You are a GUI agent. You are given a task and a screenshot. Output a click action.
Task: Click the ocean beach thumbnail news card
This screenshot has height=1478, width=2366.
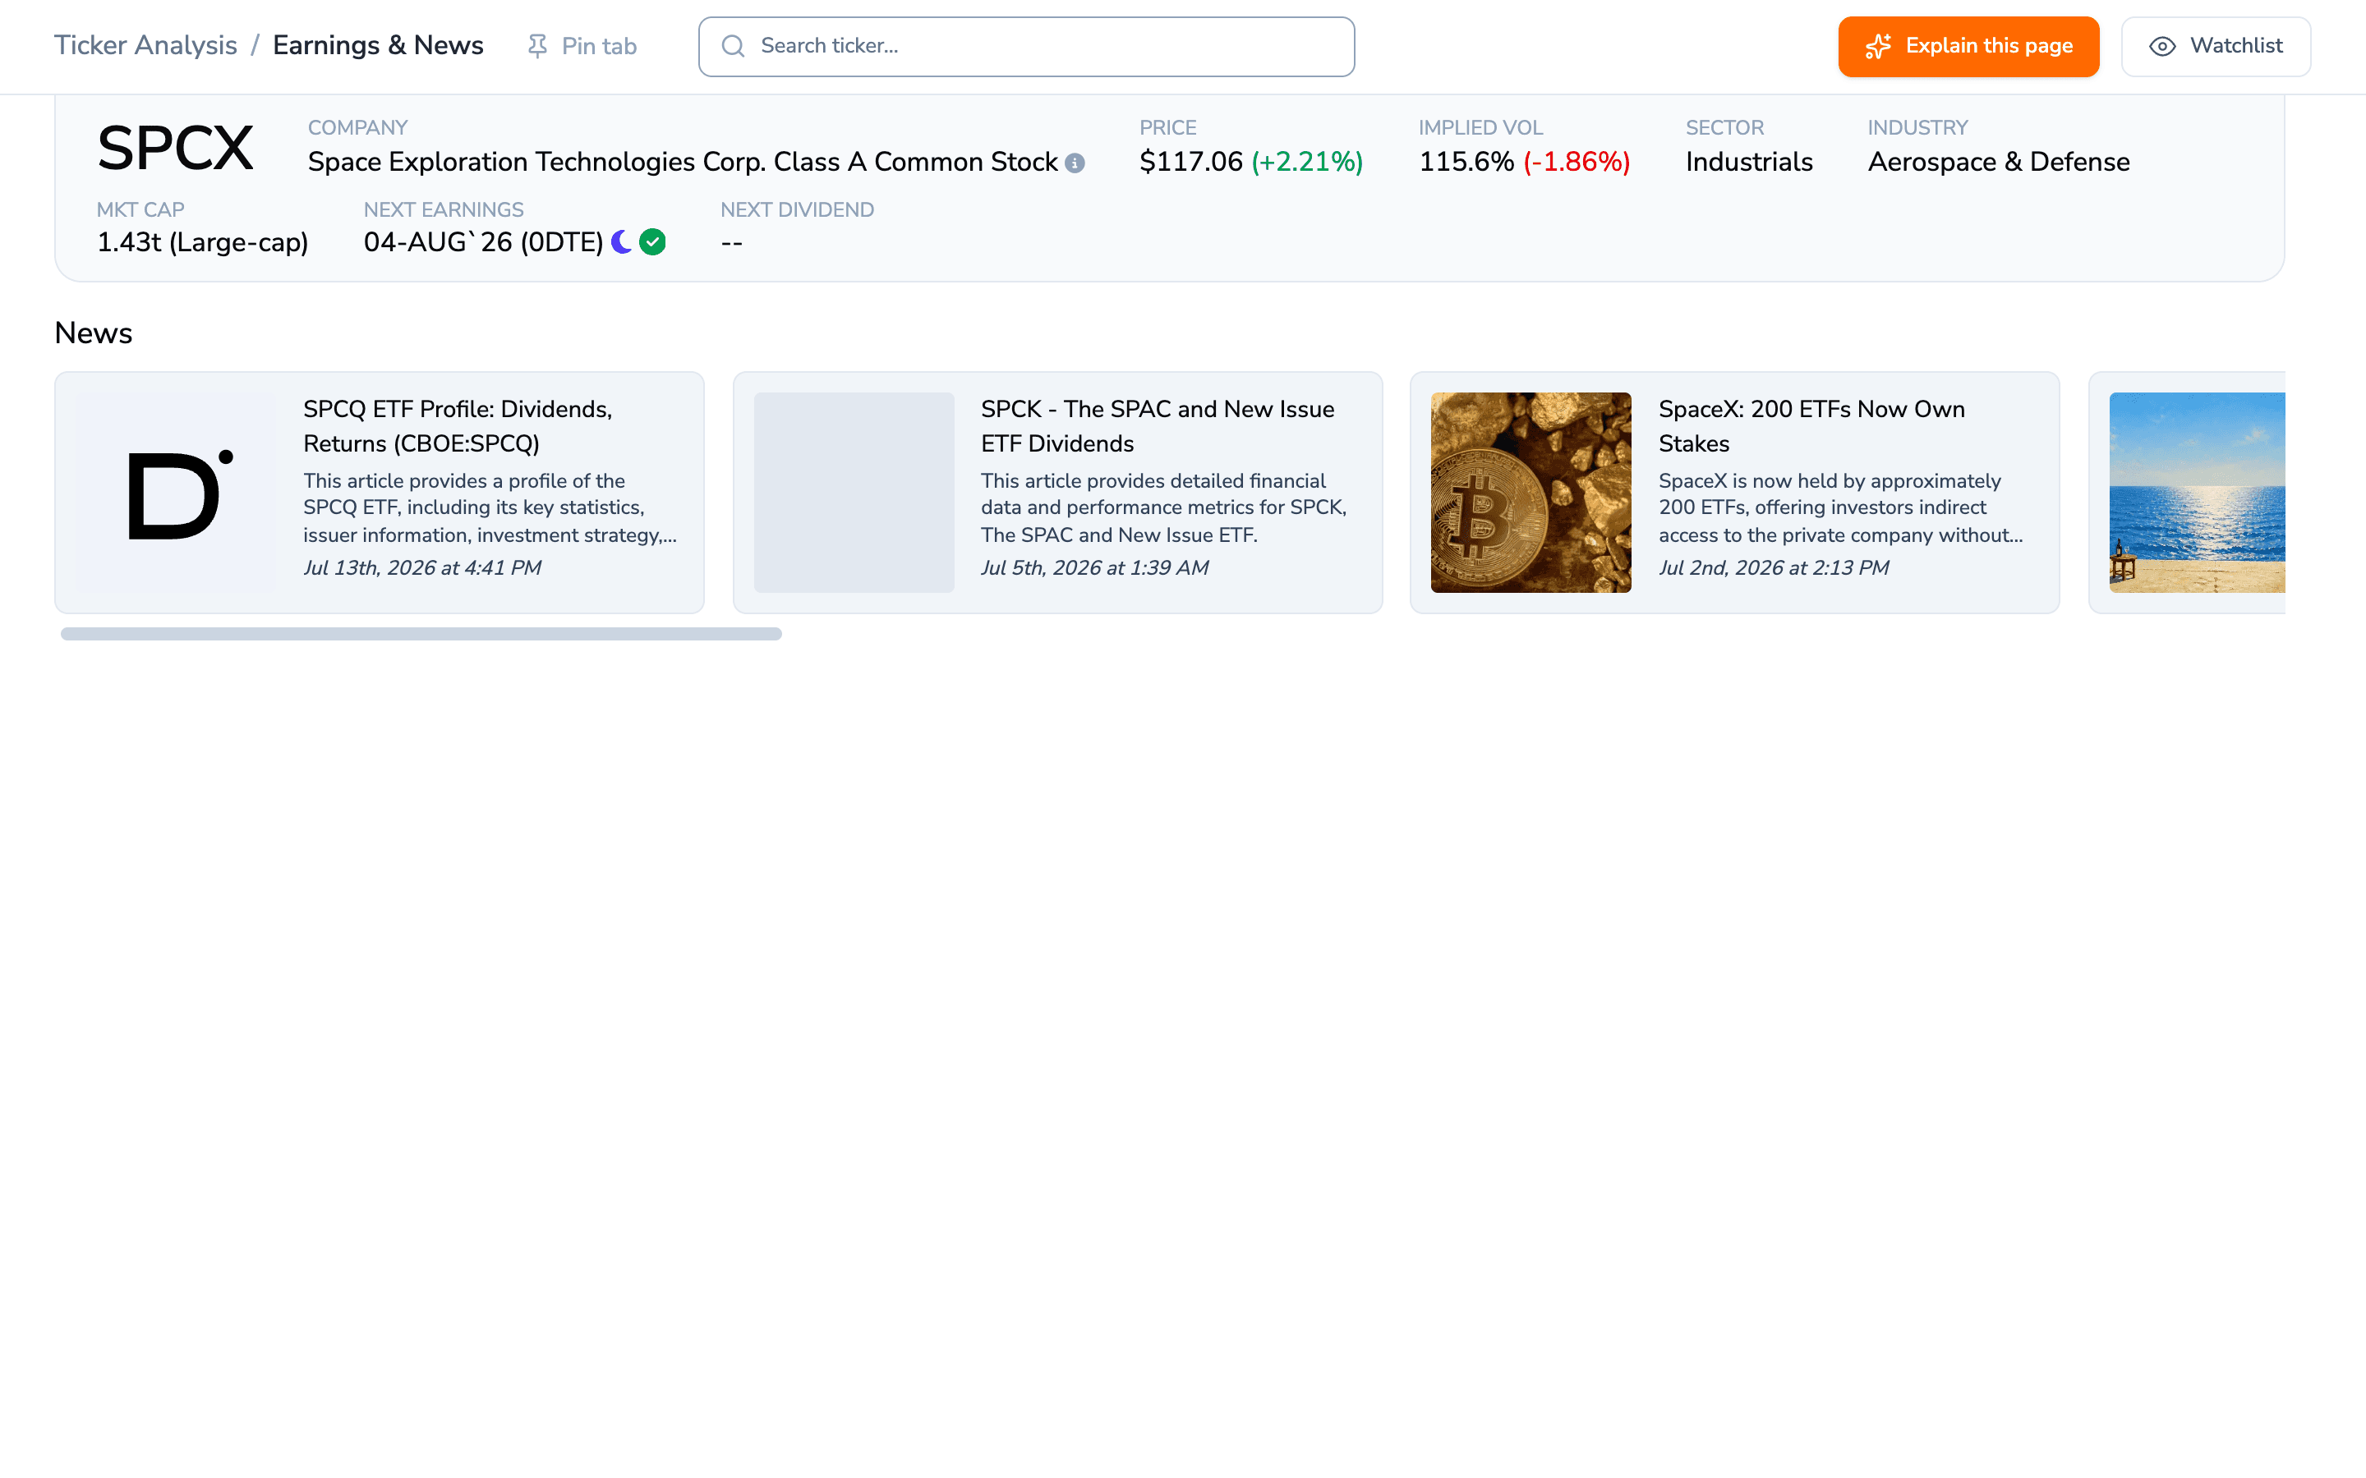pyautogui.click(x=2197, y=493)
